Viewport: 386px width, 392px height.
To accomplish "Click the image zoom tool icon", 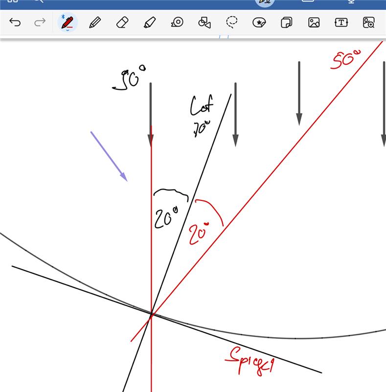I will click(368, 23).
